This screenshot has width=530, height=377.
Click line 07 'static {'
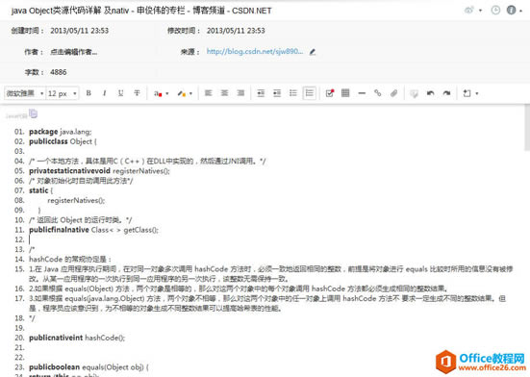41,190
